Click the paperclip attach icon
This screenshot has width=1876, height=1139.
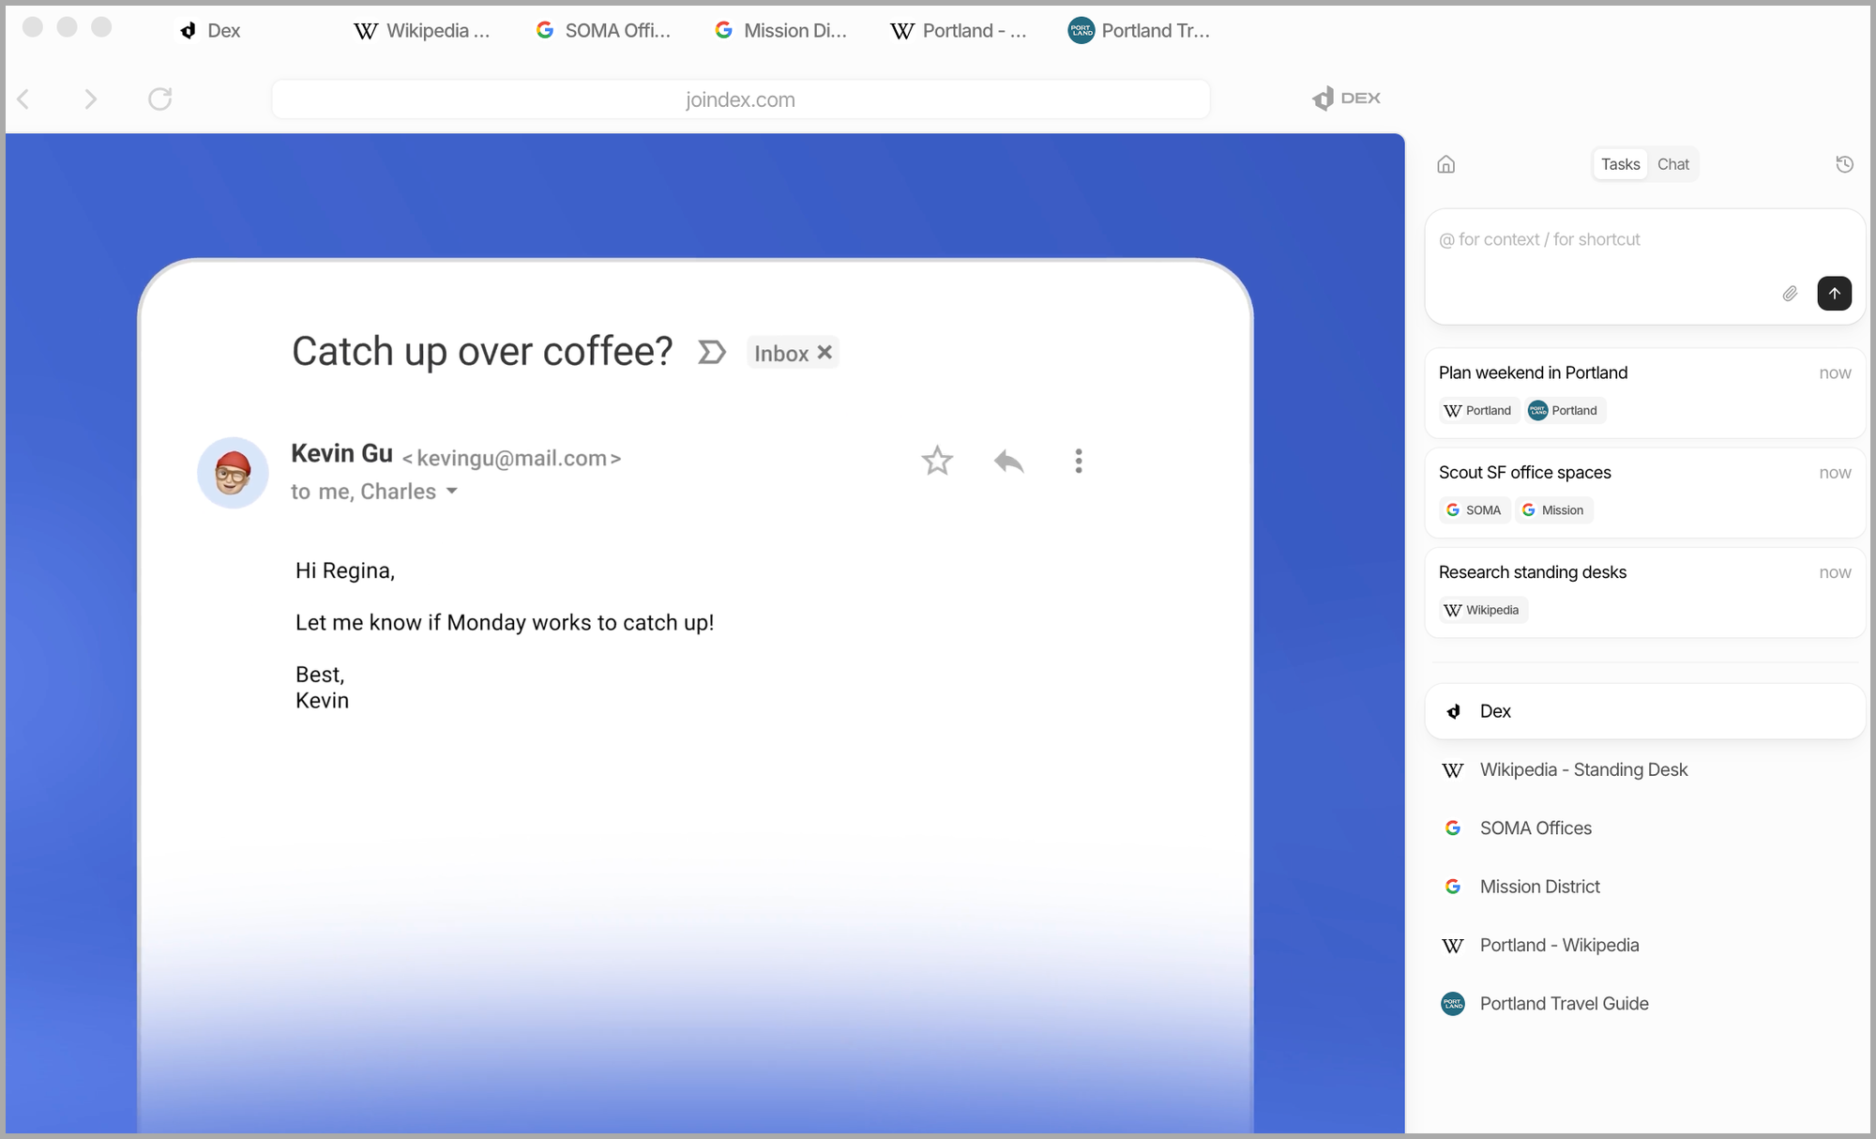click(x=1790, y=294)
